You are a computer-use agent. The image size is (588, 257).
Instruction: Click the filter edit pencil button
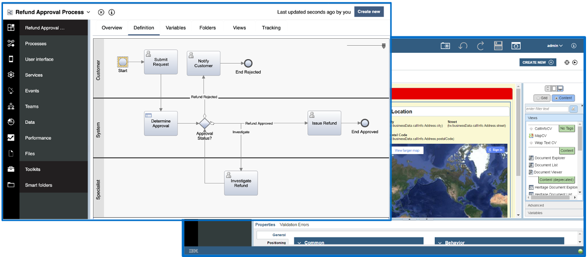(x=574, y=109)
